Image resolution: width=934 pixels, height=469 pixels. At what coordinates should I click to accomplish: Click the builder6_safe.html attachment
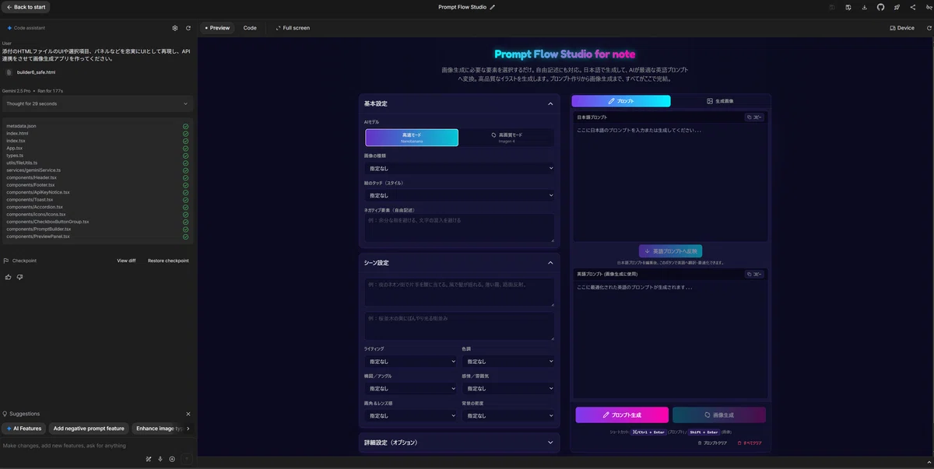click(x=31, y=72)
